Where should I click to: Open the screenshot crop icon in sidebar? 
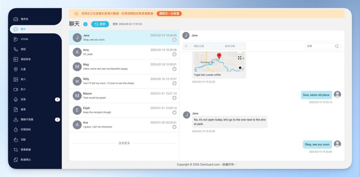click(x=15, y=150)
